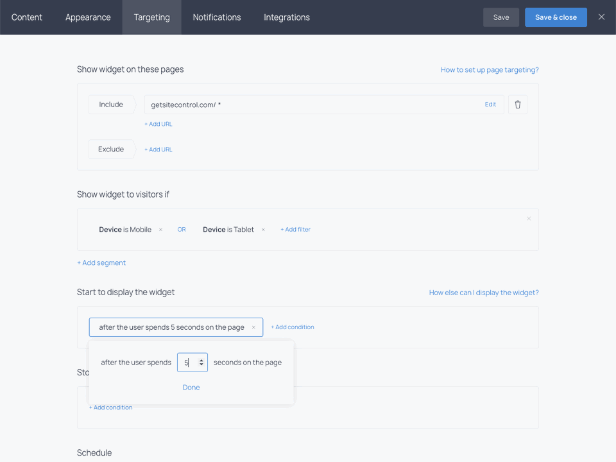616x462 pixels.
Task: Add URL under Include rule
Action: 158,124
